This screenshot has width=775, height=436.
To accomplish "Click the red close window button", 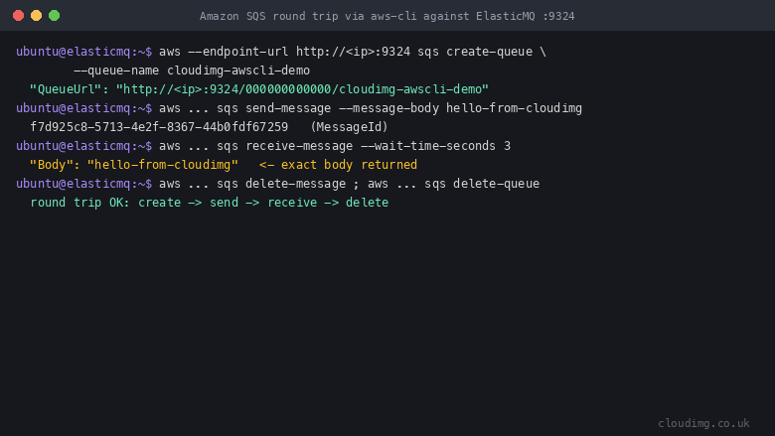I will (x=18, y=15).
